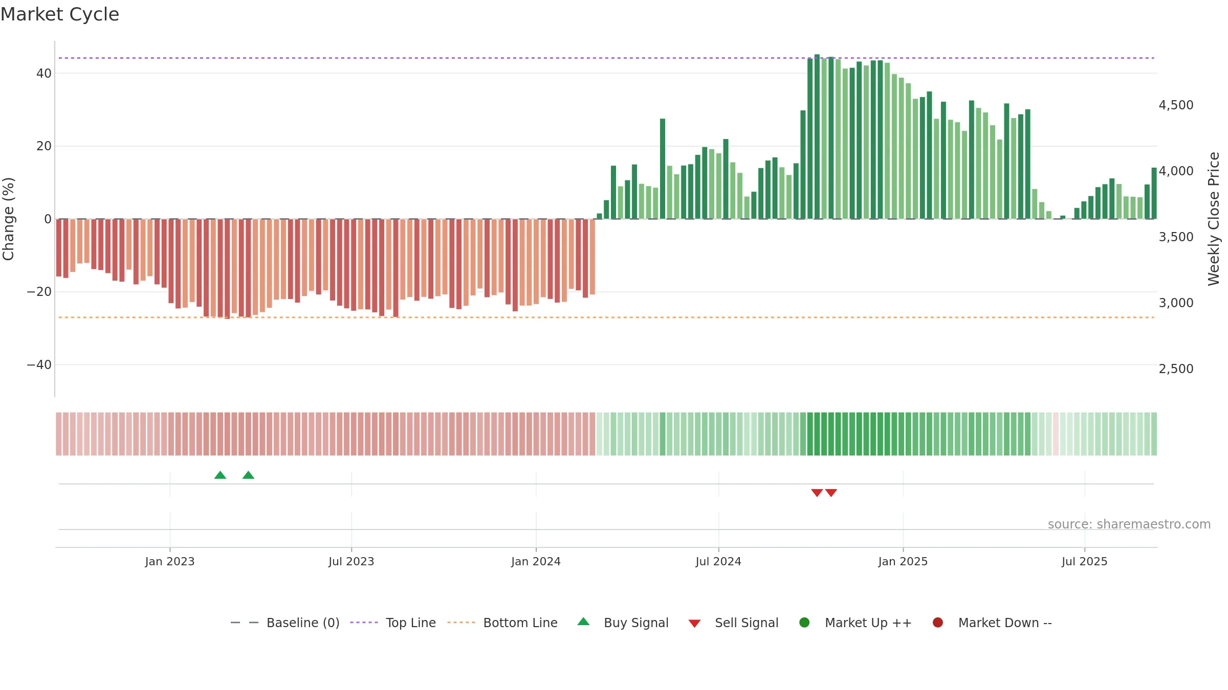Viewport: 1228px width, 690px height.
Task: Toggle the Market Up ++ legend entry
Action: pos(855,623)
